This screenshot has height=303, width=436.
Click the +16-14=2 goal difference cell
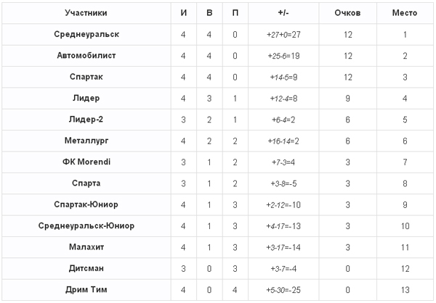point(283,141)
